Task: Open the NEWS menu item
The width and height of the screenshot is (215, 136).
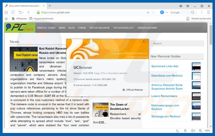Action: [62, 28]
